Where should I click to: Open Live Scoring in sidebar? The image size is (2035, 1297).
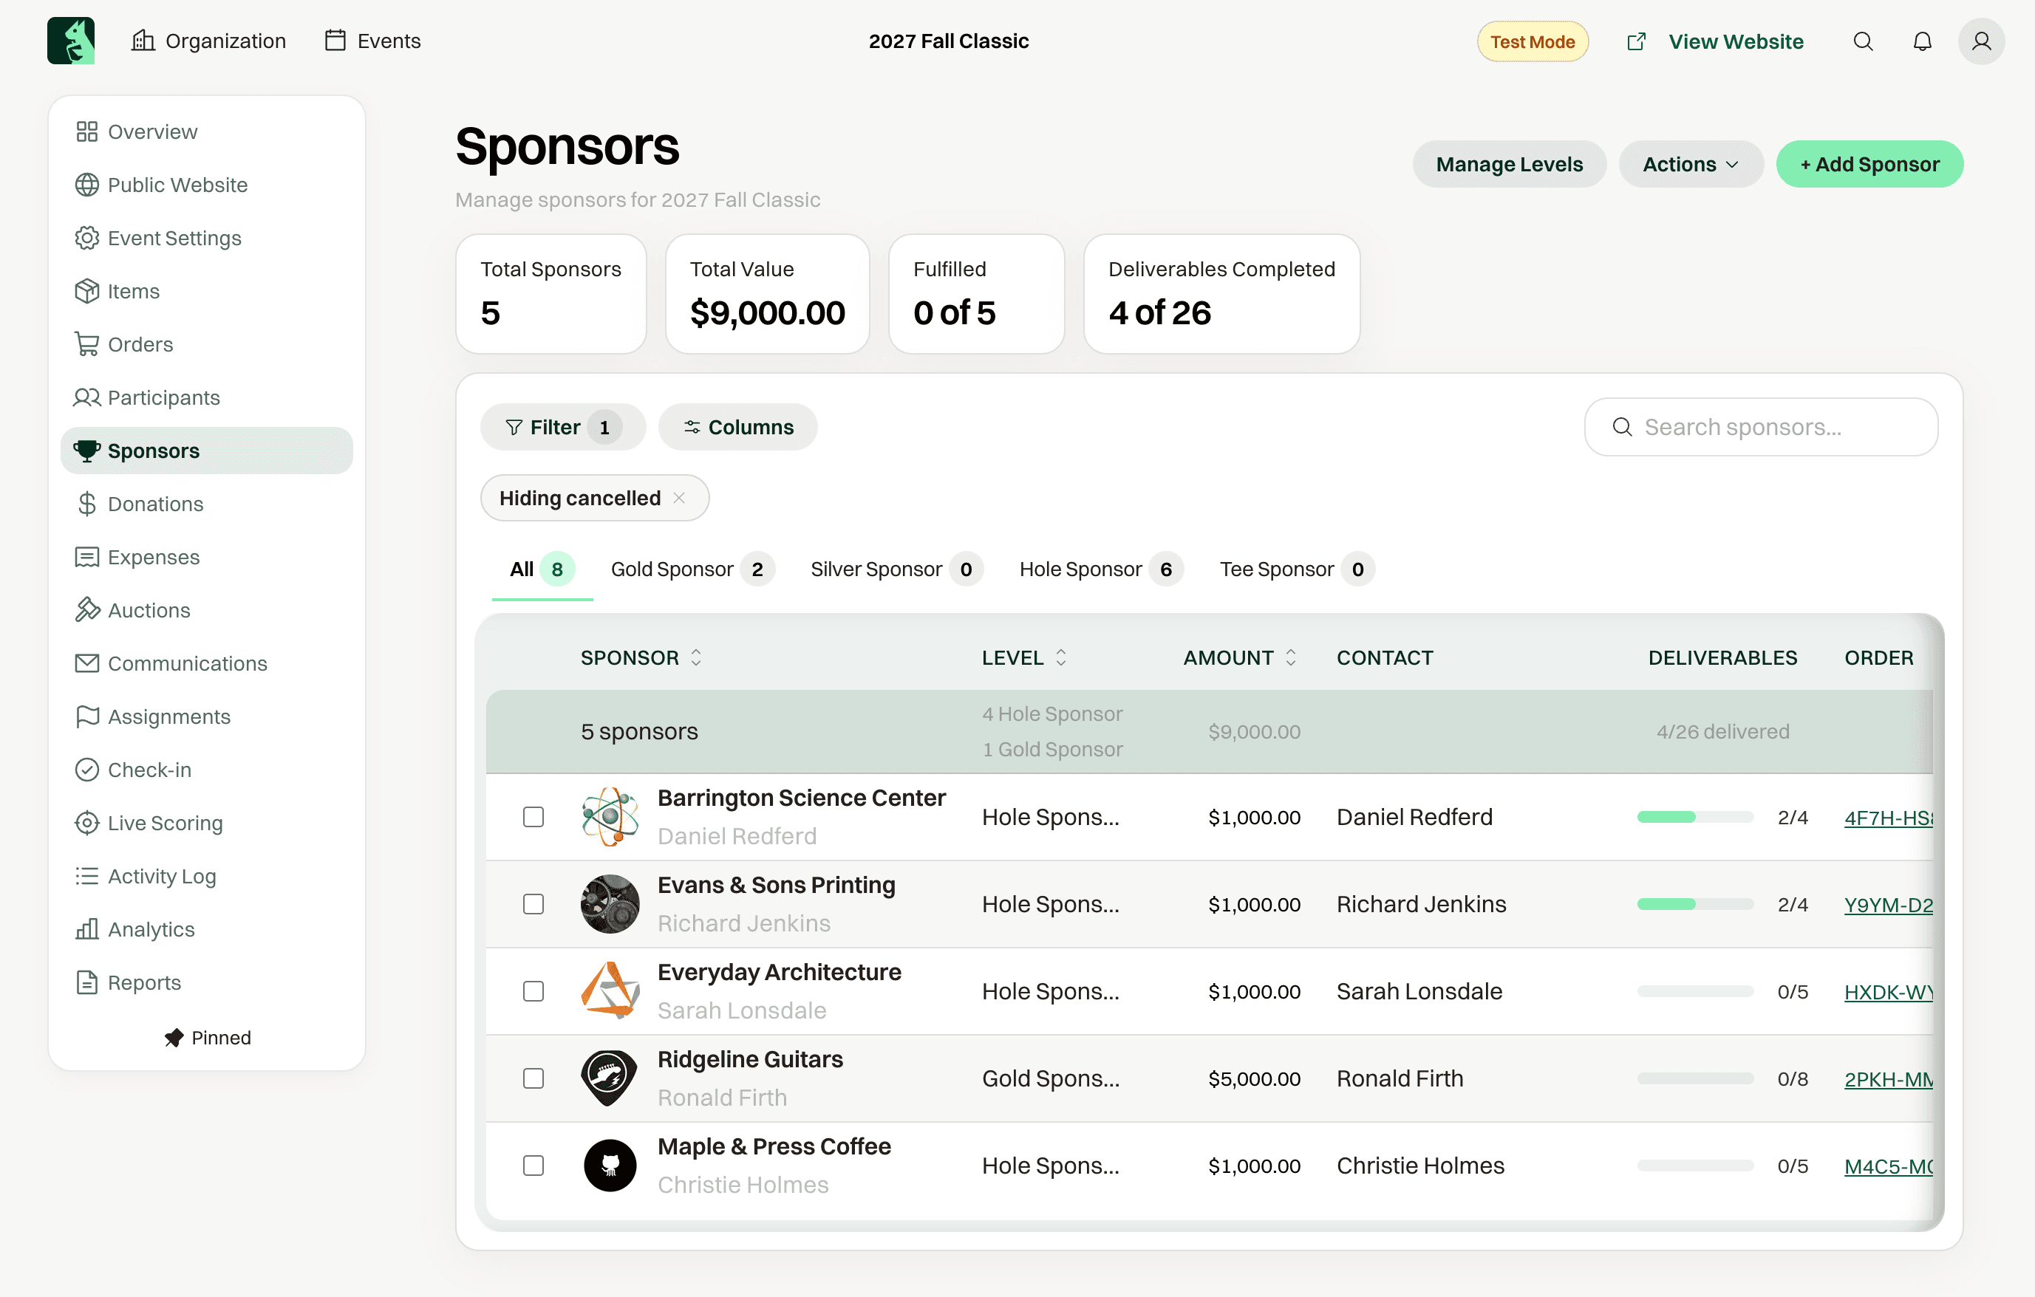(x=207, y=824)
